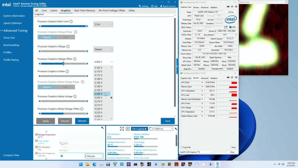Show info for Processor Graphics Voltage Offset

(x=75, y=59)
